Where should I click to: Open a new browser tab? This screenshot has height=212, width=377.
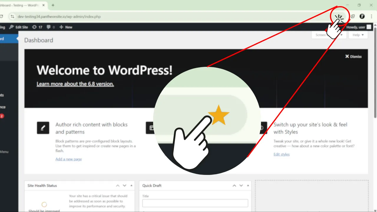coord(53,5)
